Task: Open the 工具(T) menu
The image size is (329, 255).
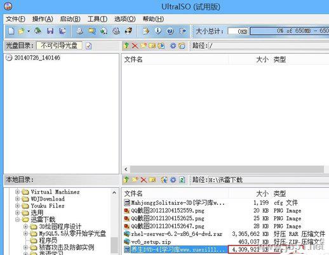Action: coord(97,19)
